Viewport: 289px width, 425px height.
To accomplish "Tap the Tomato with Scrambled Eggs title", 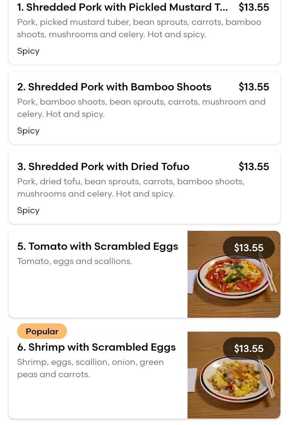I will point(98,246).
